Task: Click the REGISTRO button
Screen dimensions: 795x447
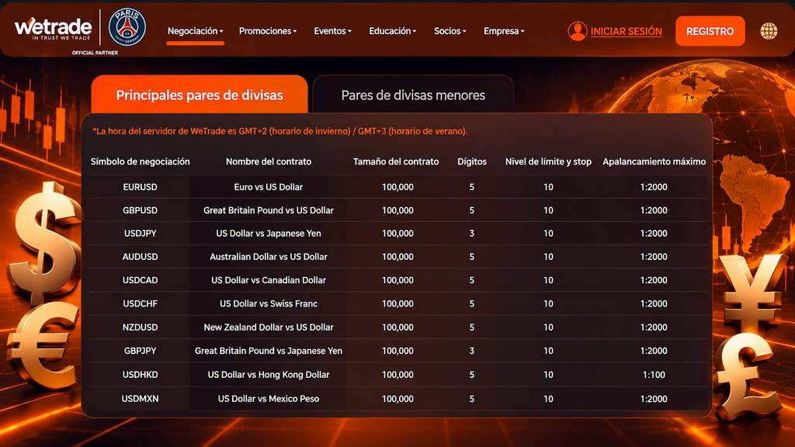Action: click(710, 31)
